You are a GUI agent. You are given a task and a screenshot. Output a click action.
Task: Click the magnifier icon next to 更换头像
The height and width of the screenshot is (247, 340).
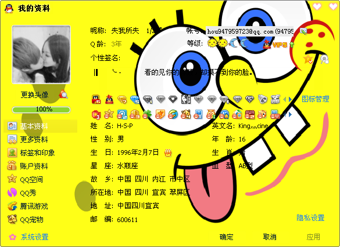(x=63, y=95)
